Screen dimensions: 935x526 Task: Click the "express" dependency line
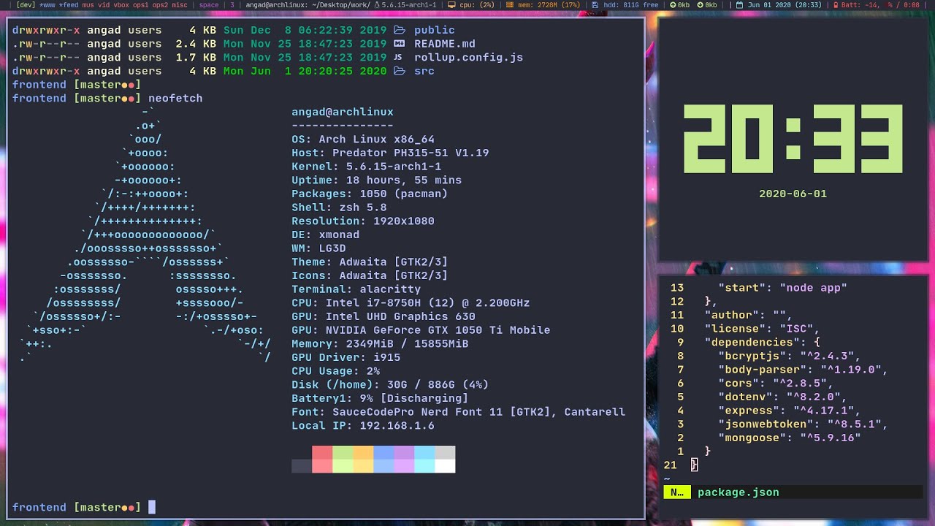(789, 411)
